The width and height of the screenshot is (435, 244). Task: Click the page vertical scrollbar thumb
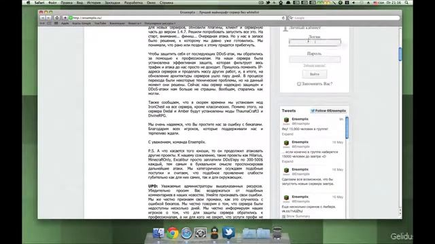(400, 54)
